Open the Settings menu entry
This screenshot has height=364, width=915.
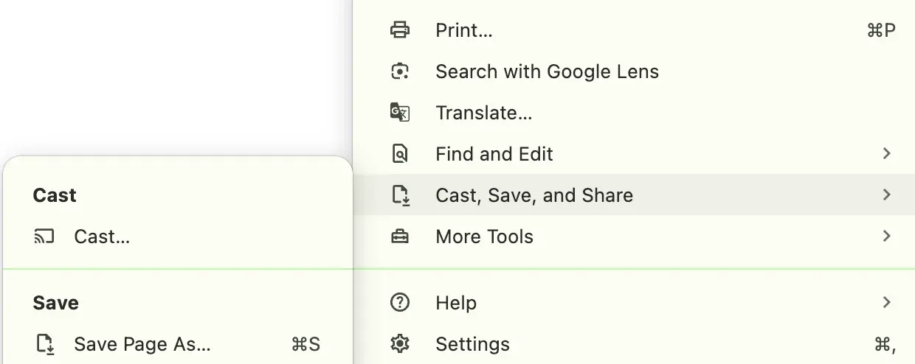point(634,344)
